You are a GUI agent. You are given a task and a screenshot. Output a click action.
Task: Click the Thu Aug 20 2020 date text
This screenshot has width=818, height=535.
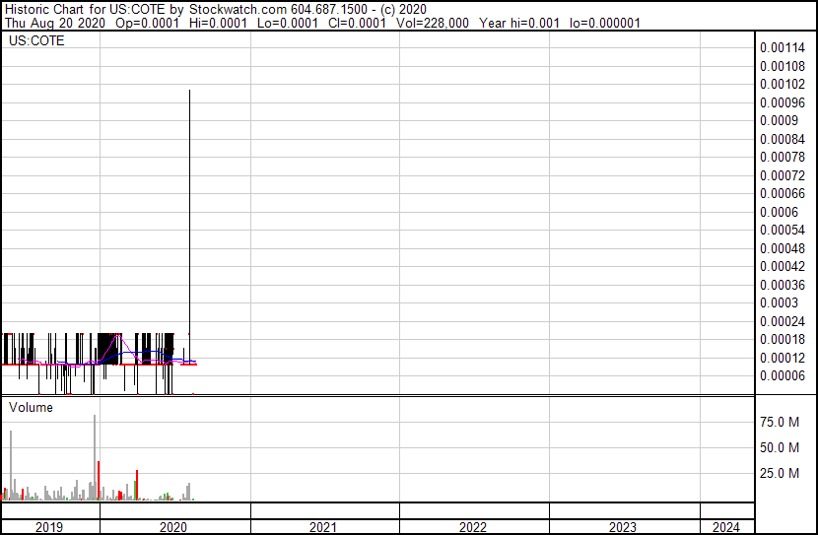54,22
